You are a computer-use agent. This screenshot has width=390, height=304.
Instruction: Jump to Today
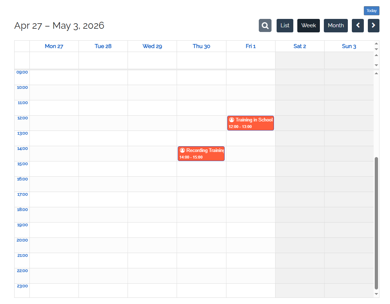[x=371, y=11]
